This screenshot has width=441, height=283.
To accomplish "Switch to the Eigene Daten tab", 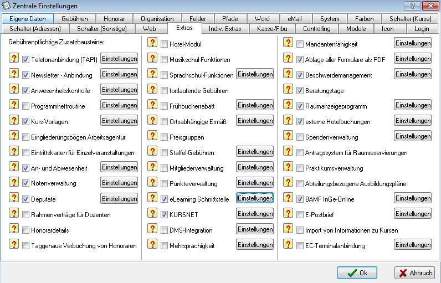I will [28, 18].
